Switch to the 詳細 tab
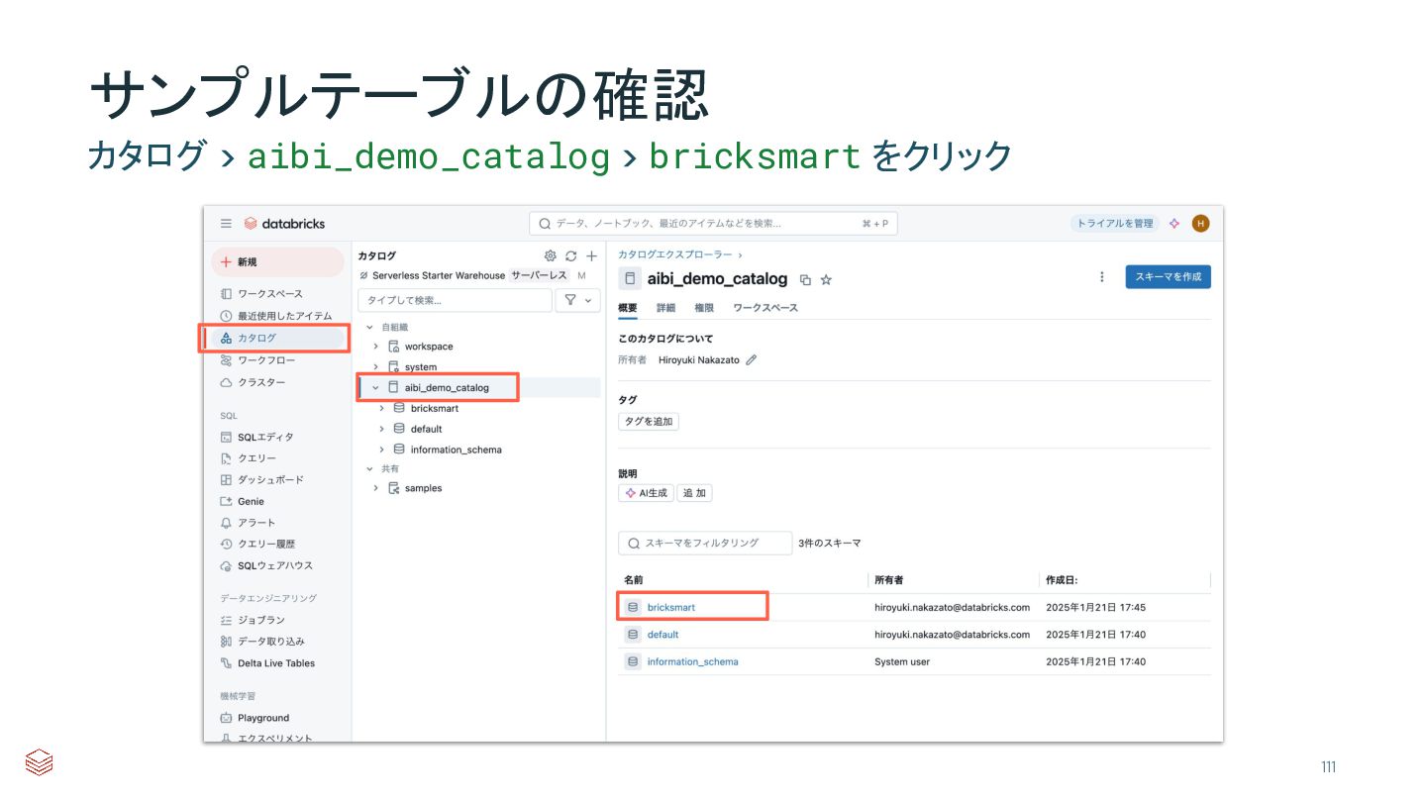 pyautogui.click(x=665, y=308)
